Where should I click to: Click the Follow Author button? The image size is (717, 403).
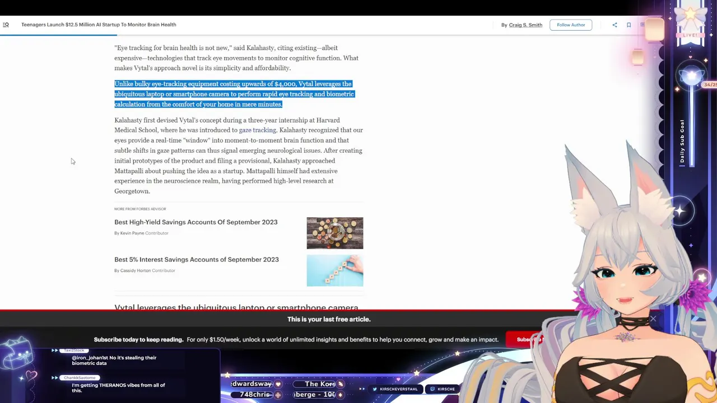pos(571,25)
